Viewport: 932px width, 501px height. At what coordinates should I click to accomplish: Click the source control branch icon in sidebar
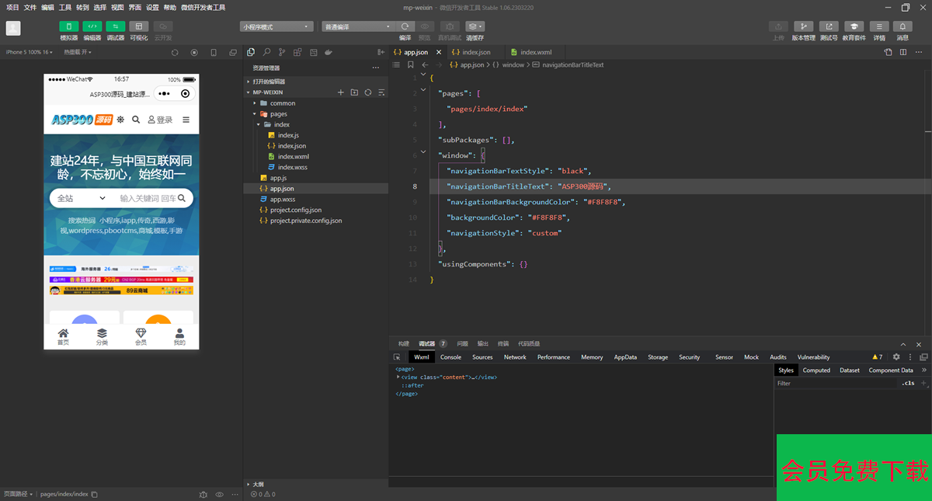(282, 52)
